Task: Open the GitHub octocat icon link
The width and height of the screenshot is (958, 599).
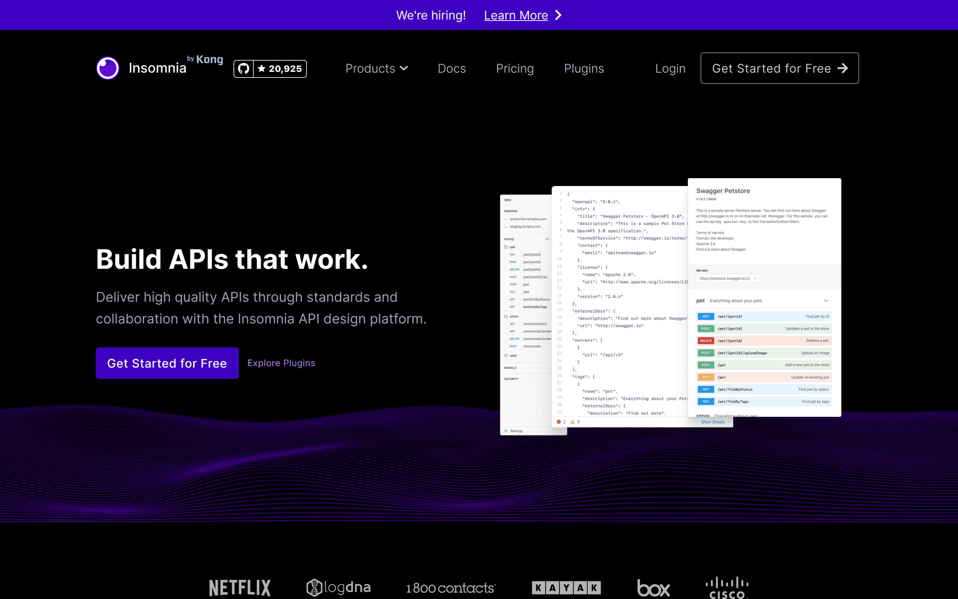Action: (244, 69)
